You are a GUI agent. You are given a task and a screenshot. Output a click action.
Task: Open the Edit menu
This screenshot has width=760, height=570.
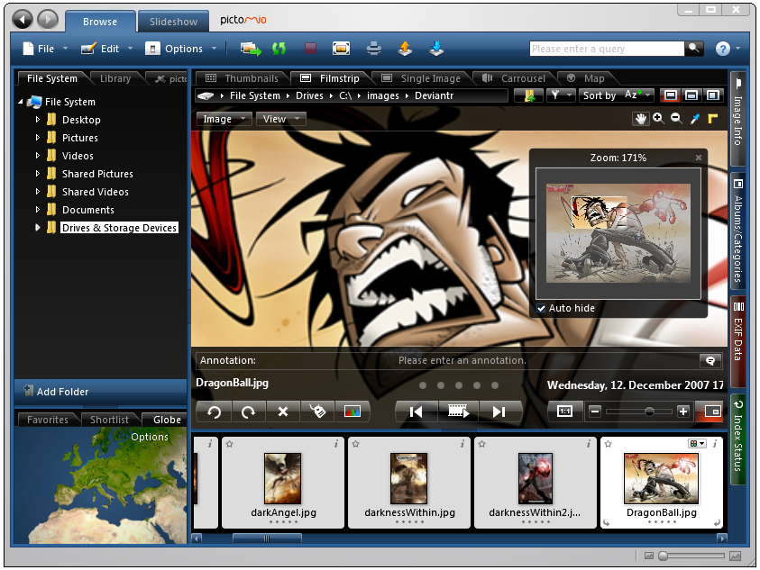(x=106, y=49)
